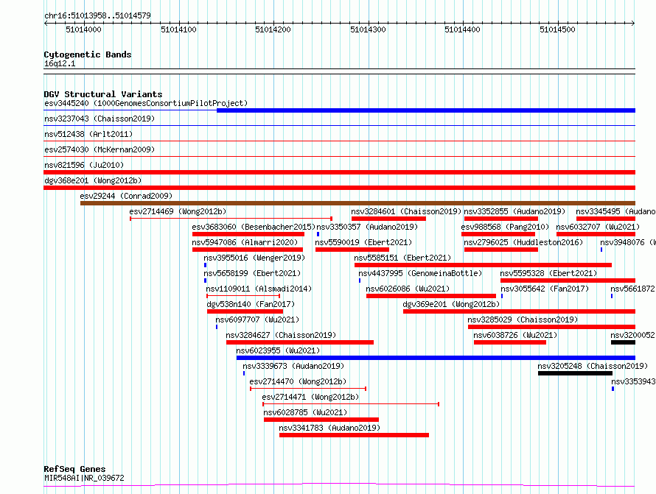Image resolution: width=656 pixels, height=494 pixels.
Task: Select dgv538n140 (Fan2017) variant
Action: pyautogui.click(x=251, y=304)
